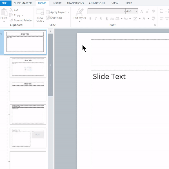Image resolution: width=169 pixels, height=169 pixels.
Task: Expand the Copy dropdown arrow
Action: [23, 15]
